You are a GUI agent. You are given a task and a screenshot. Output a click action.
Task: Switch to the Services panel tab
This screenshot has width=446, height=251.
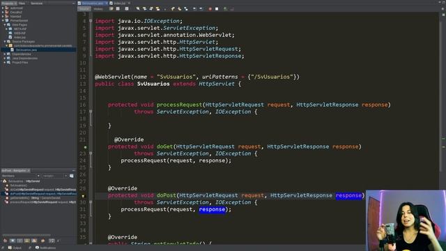click(x=36, y=3)
